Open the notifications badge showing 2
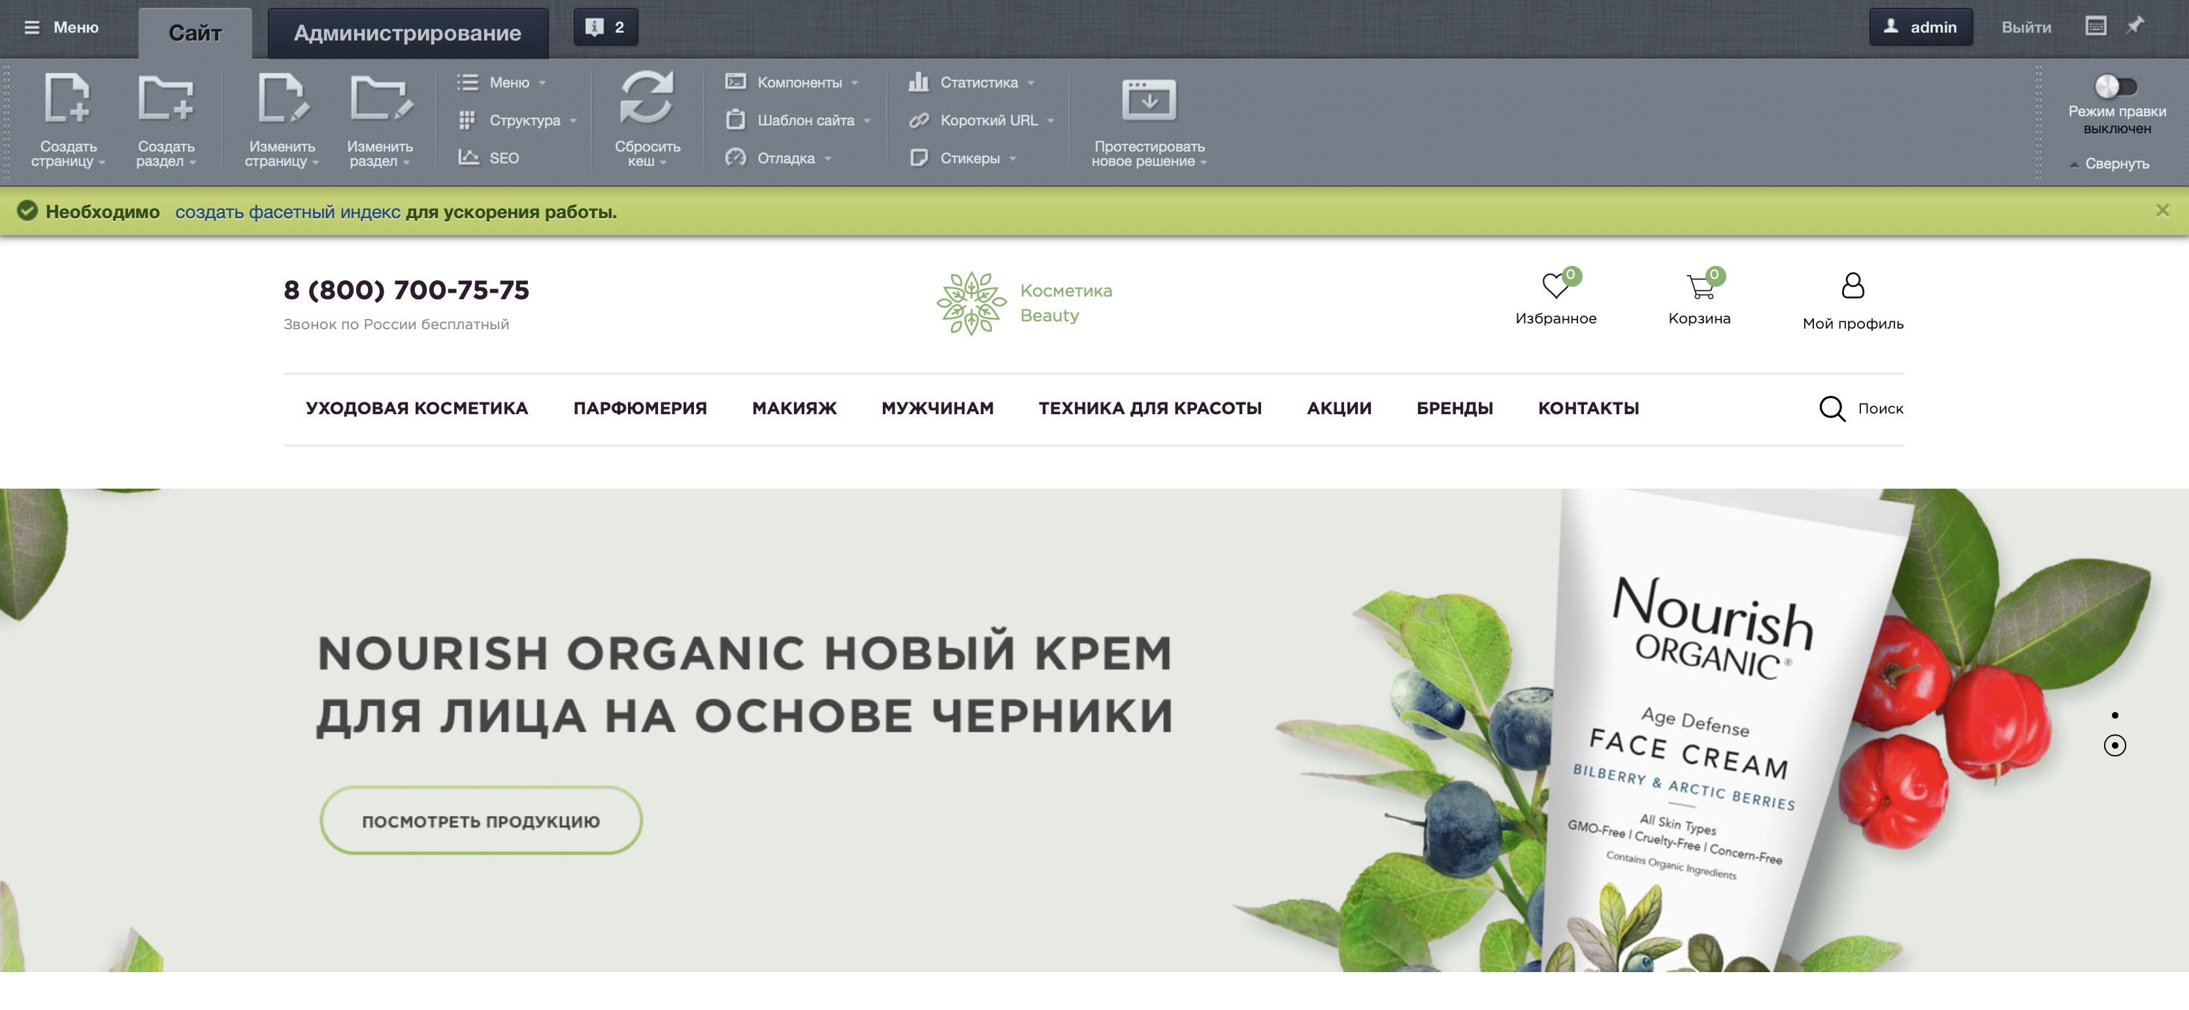 [605, 27]
